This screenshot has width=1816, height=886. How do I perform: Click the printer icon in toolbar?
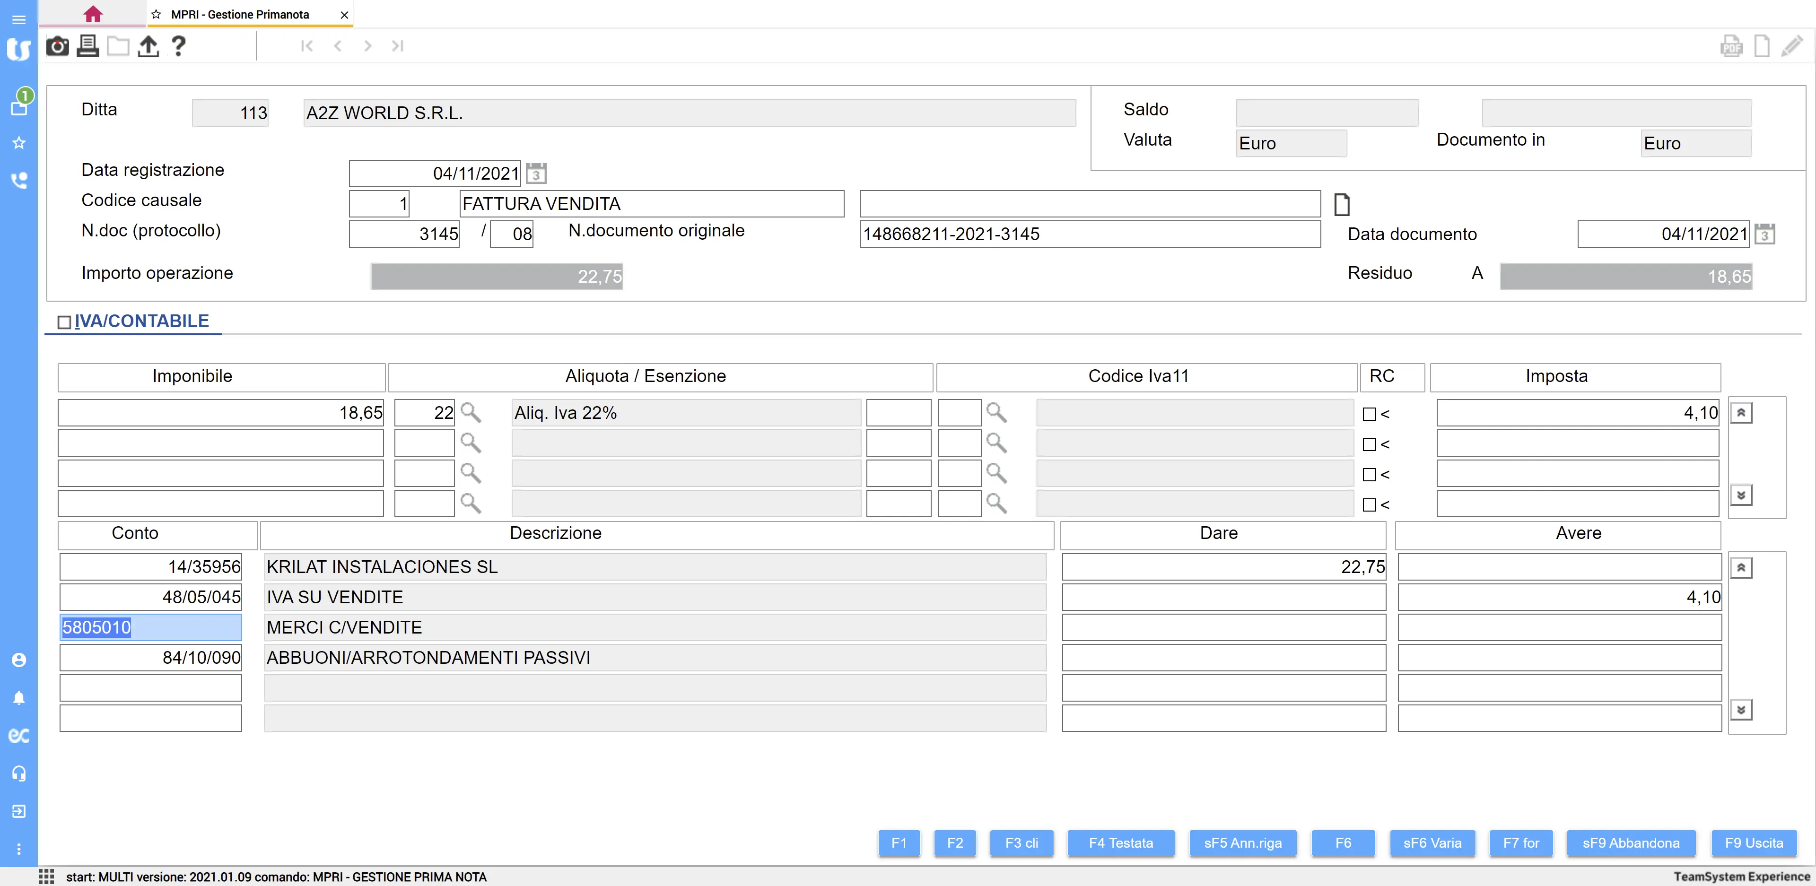coord(87,46)
